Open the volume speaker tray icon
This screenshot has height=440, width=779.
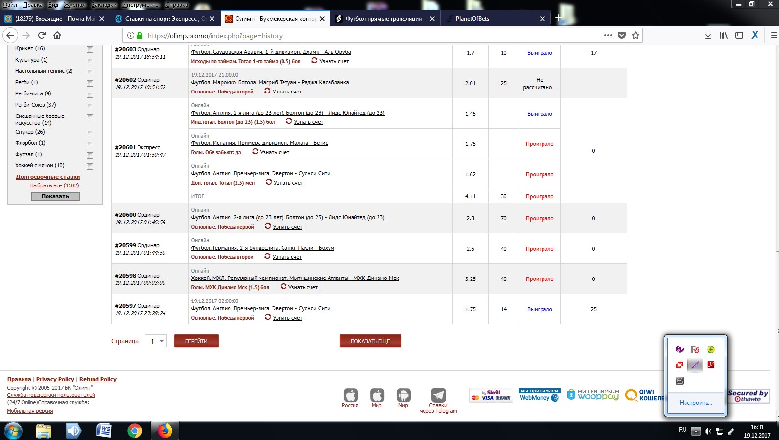click(x=708, y=431)
